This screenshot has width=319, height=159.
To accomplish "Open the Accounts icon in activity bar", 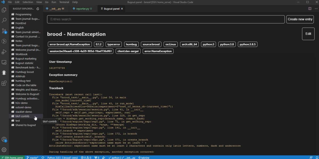I will [4, 139].
